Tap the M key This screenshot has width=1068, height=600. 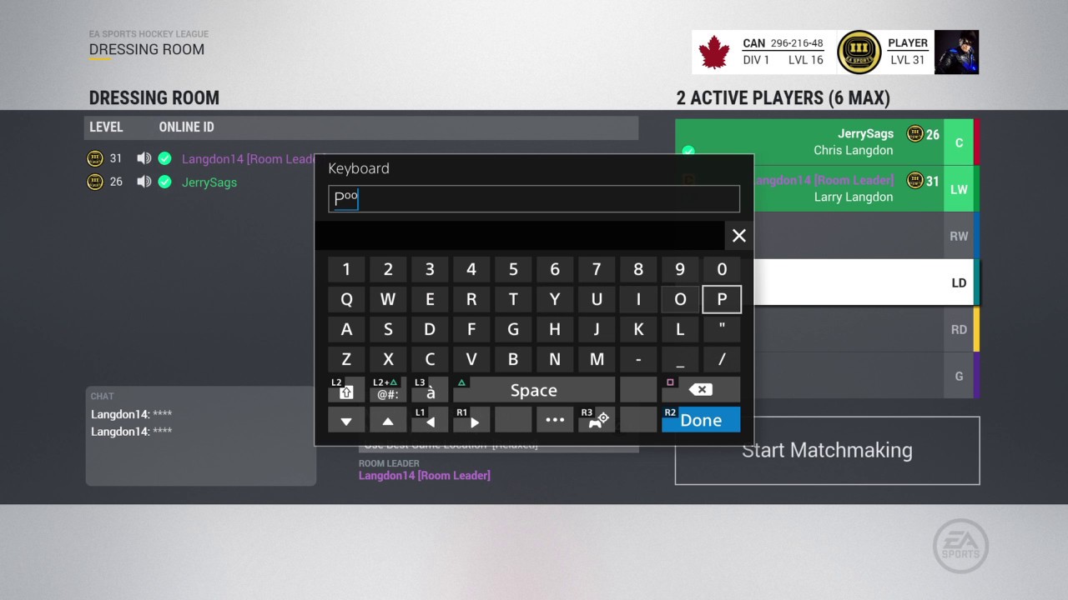point(597,359)
